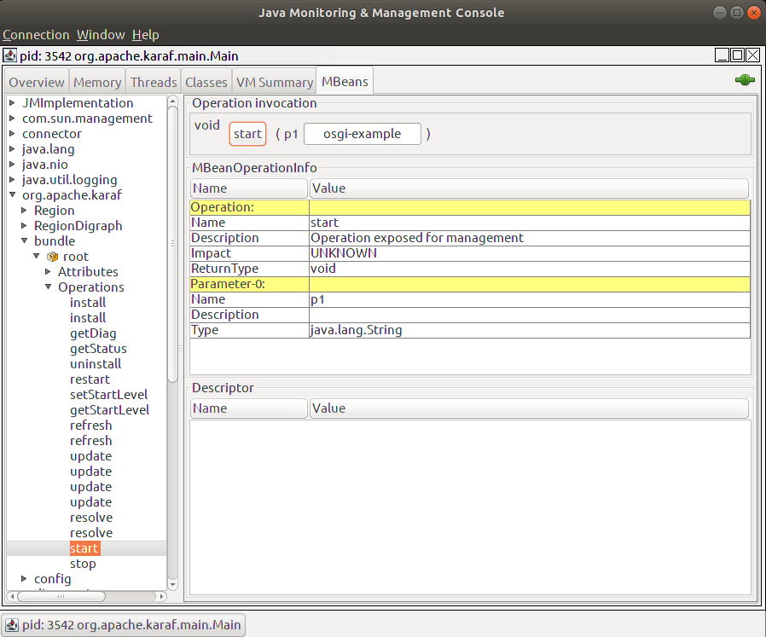This screenshot has height=637, width=766.
Task: Select the highlighted start operation in tree
Action: coord(84,548)
